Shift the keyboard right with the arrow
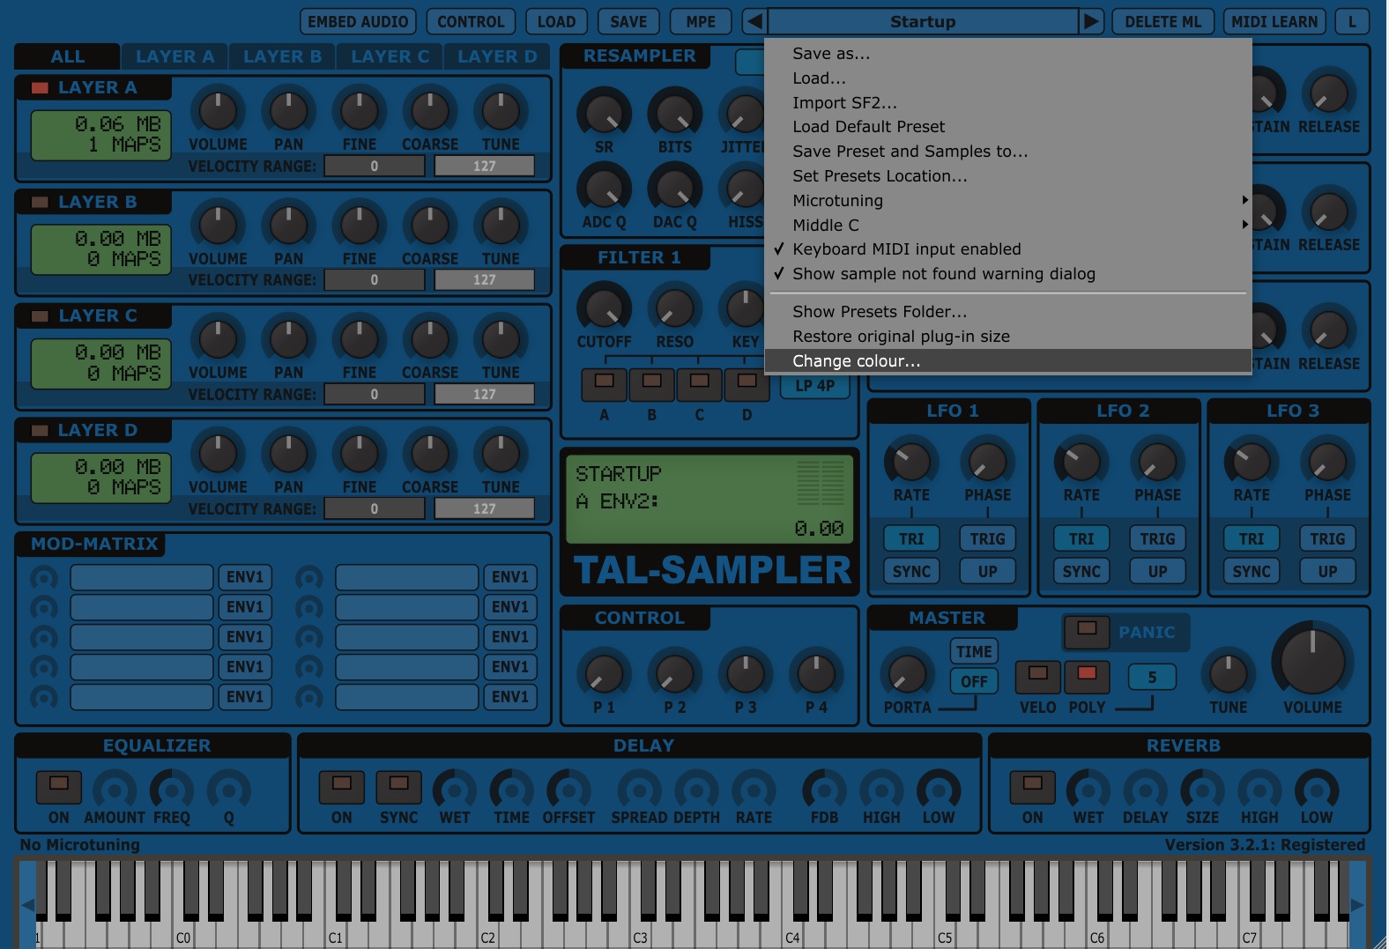 (1357, 904)
